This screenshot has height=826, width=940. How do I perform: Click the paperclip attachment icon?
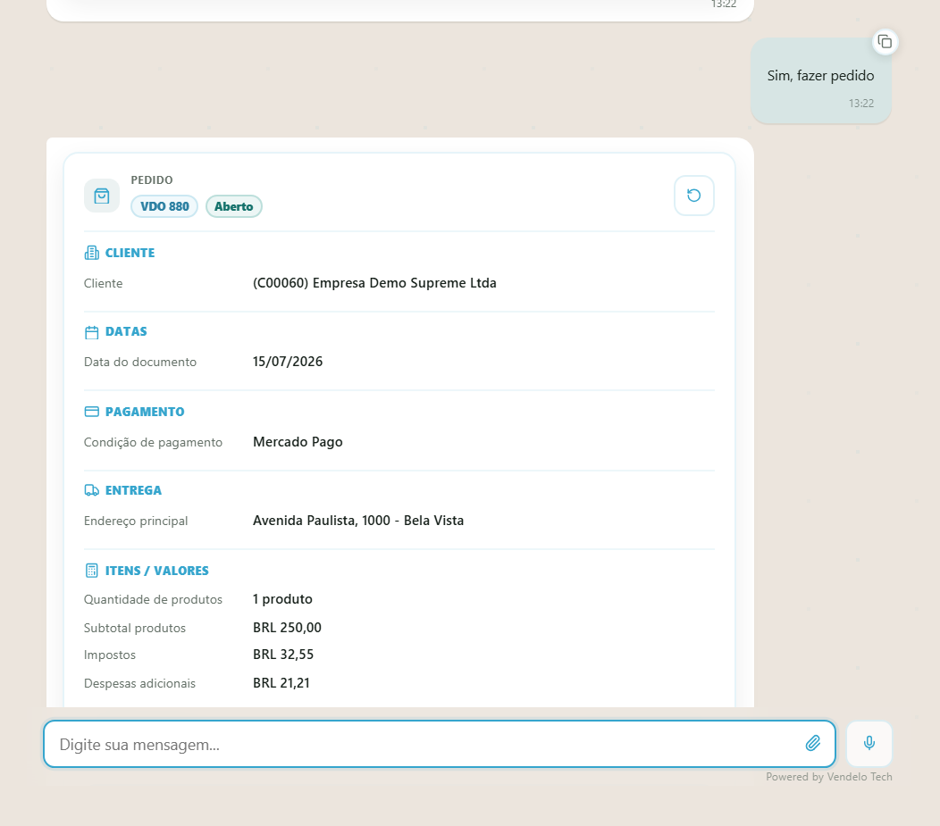pyautogui.click(x=813, y=743)
